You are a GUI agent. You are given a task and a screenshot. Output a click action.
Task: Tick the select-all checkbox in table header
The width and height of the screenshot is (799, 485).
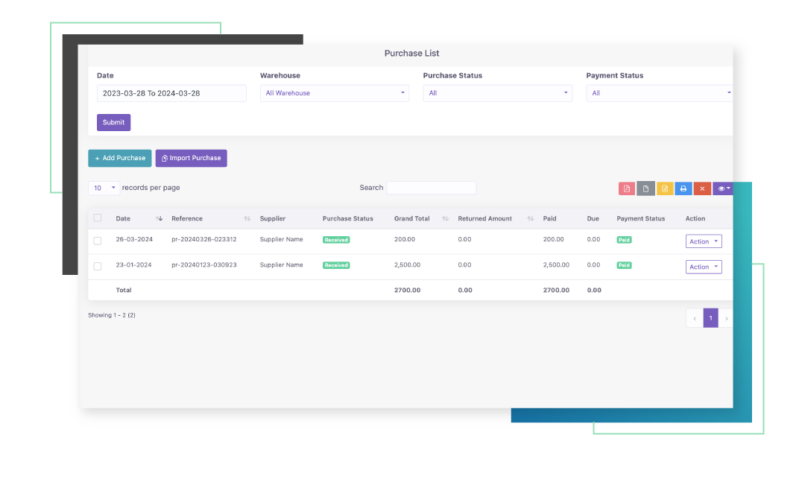98,218
